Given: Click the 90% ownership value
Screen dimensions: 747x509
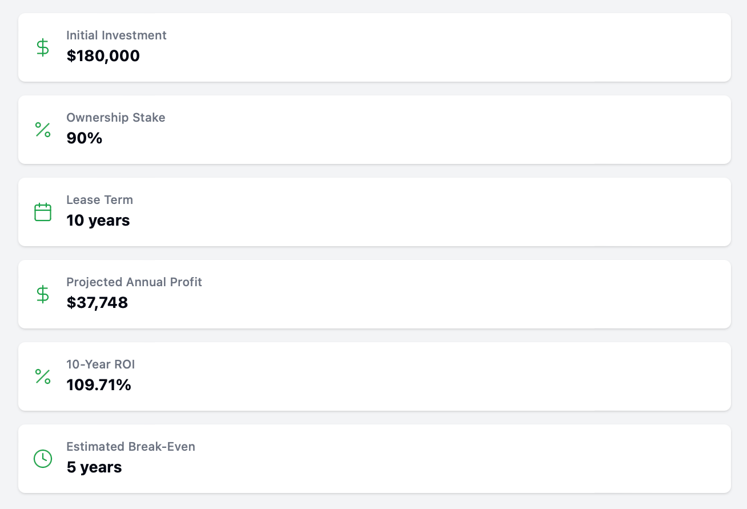Looking at the screenshot, I should pos(85,138).
